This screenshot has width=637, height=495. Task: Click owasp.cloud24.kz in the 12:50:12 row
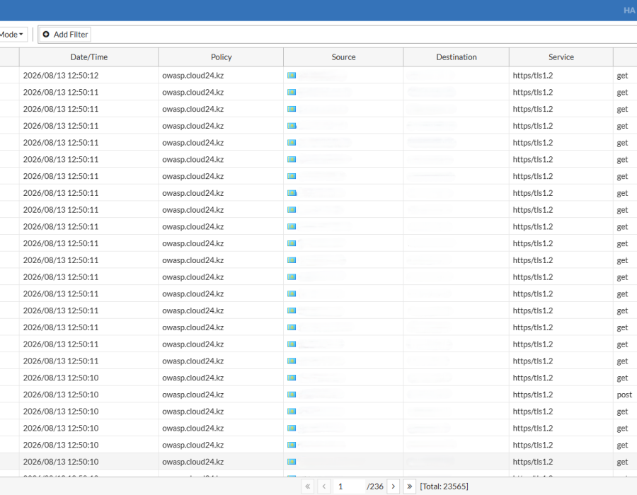(193, 76)
